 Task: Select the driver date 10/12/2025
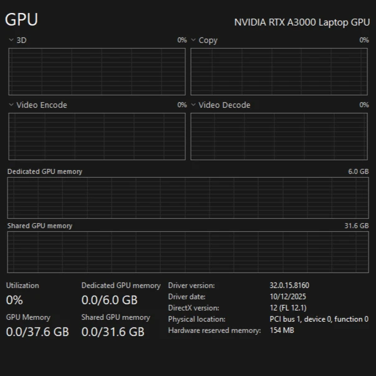(x=287, y=297)
